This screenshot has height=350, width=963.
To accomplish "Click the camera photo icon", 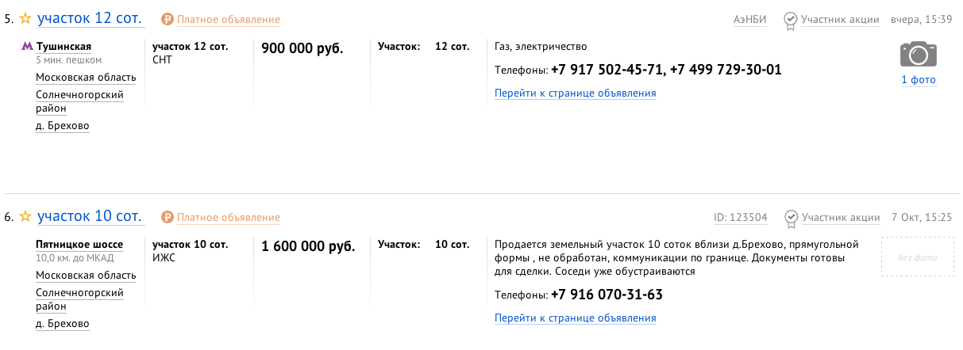I will [x=919, y=54].
